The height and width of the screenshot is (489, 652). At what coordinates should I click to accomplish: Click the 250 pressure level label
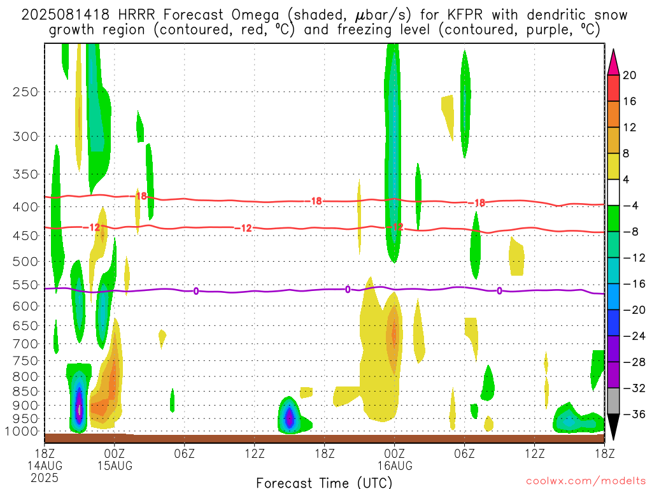(x=25, y=92)
